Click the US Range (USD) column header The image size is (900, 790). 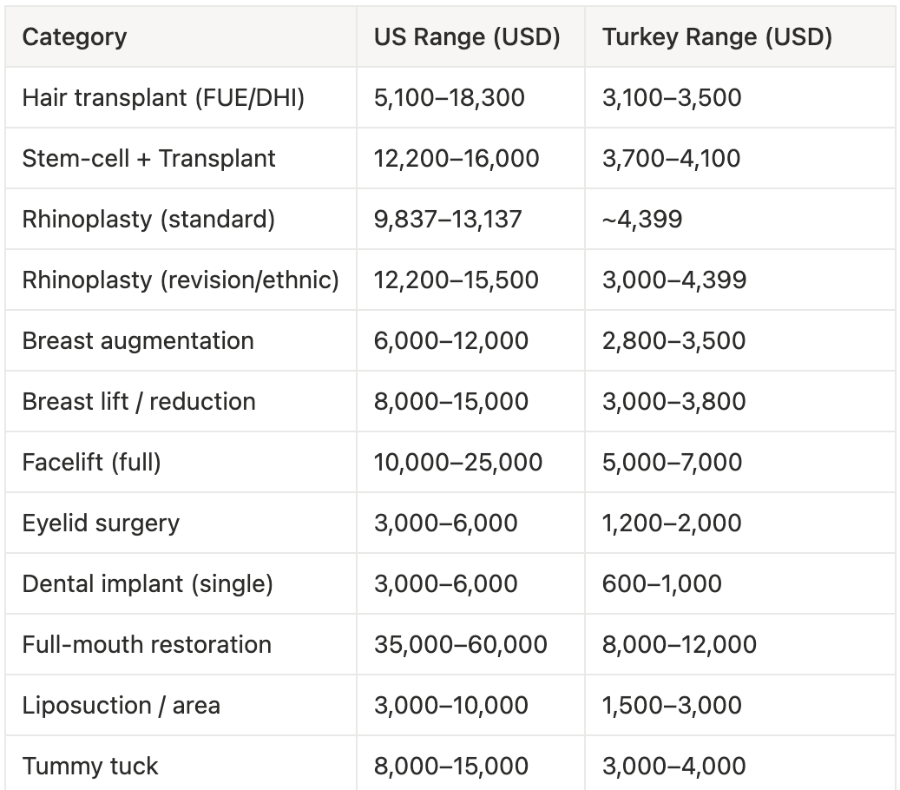(467, 37)
